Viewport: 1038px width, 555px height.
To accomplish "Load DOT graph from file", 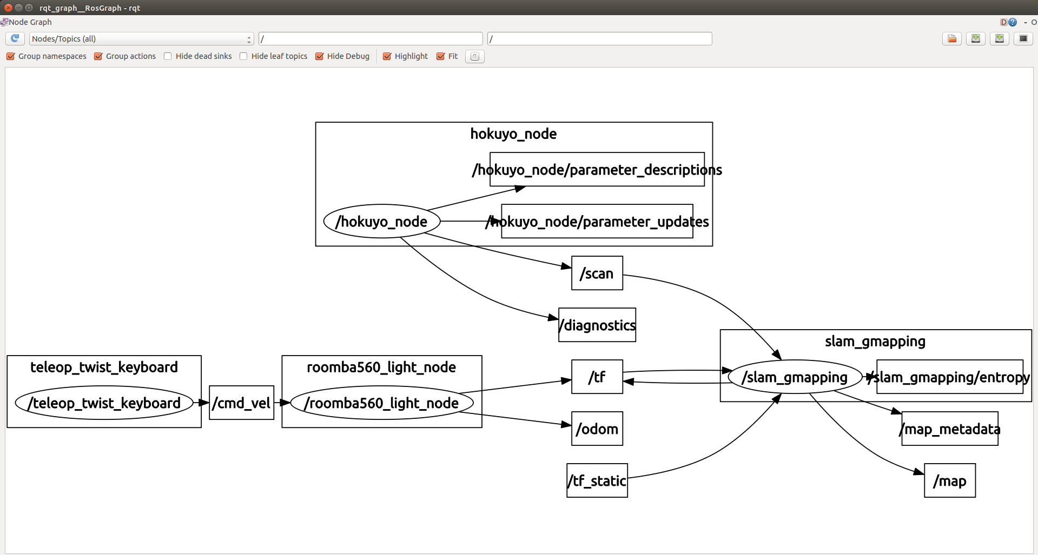I will 952,38.
